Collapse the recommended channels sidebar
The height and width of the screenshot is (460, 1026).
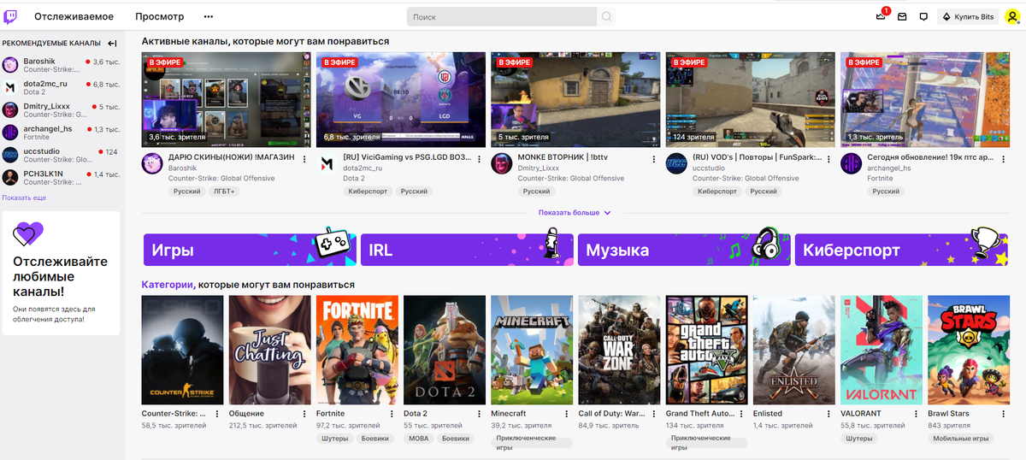click(x=112, y=43)
